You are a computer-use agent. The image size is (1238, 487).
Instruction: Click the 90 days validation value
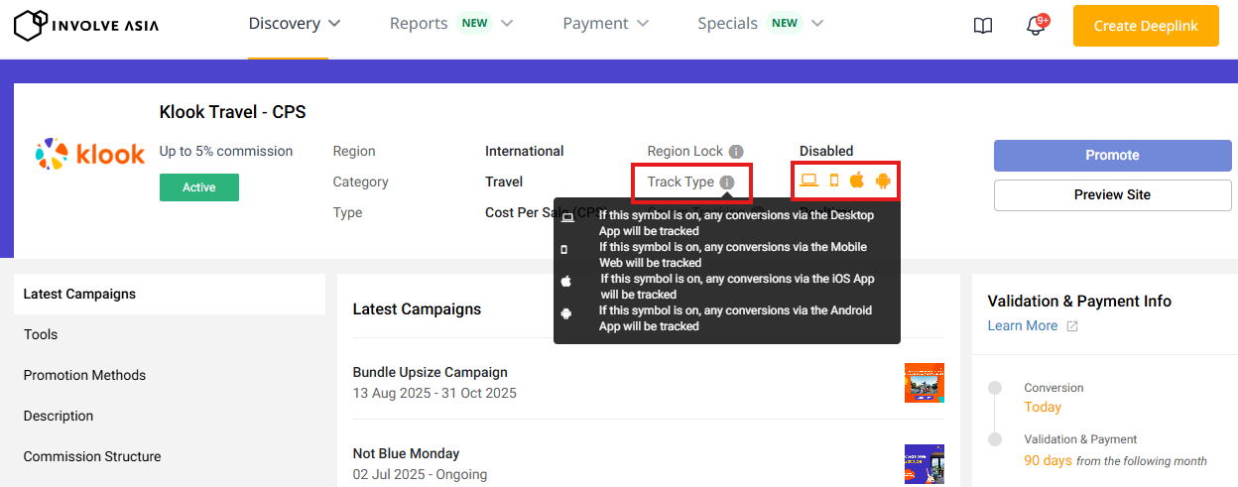pos(1049,460)
